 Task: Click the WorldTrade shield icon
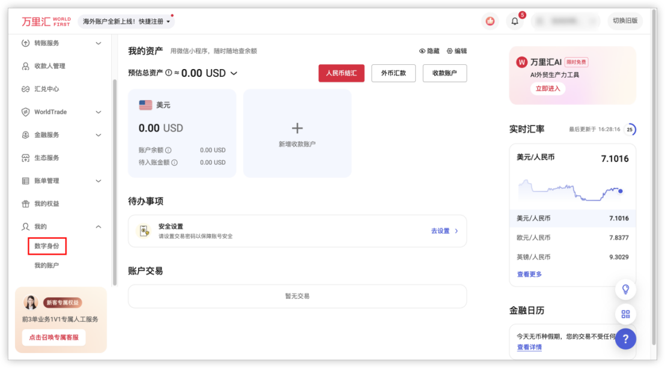coord(25,112)
